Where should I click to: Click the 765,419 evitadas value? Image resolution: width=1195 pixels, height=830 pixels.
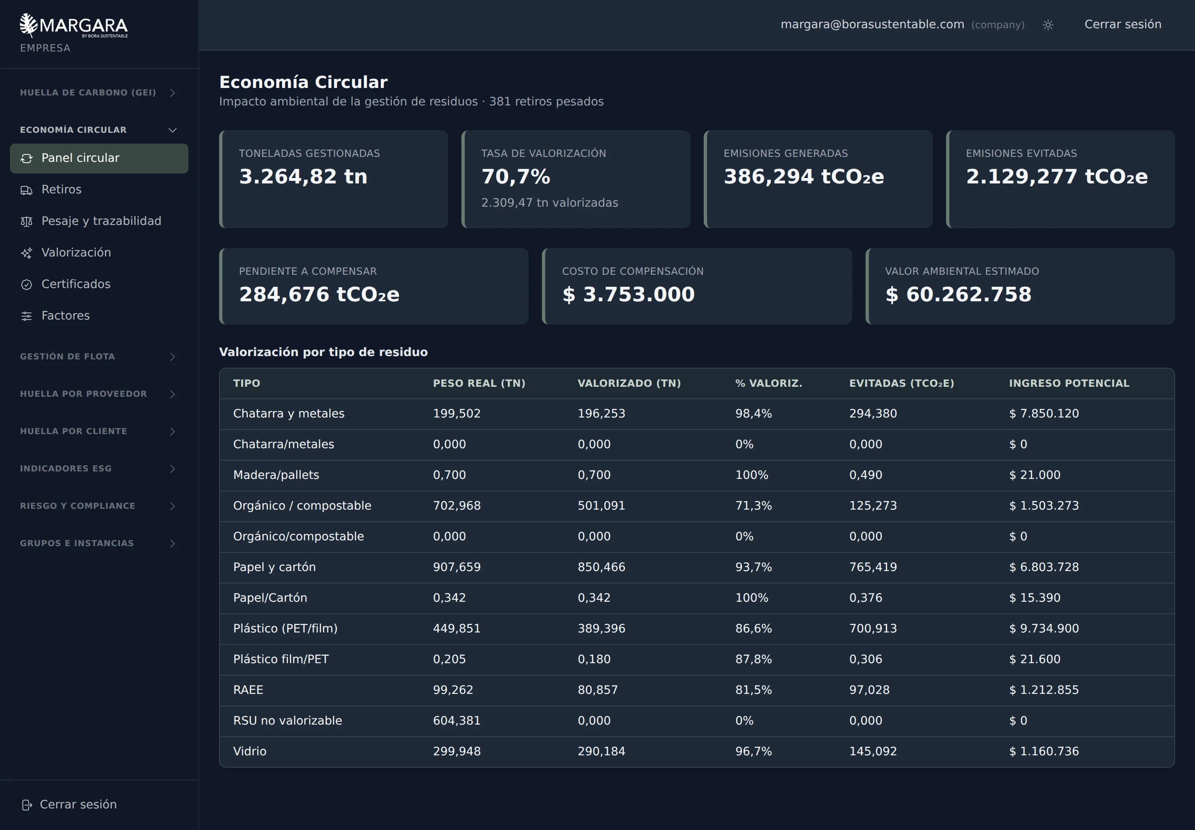[x=873, y=567]
